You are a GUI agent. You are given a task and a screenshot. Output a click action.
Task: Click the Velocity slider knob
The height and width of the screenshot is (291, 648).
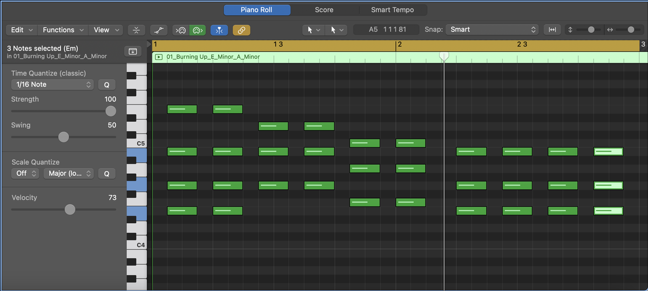tap(70, 210)
